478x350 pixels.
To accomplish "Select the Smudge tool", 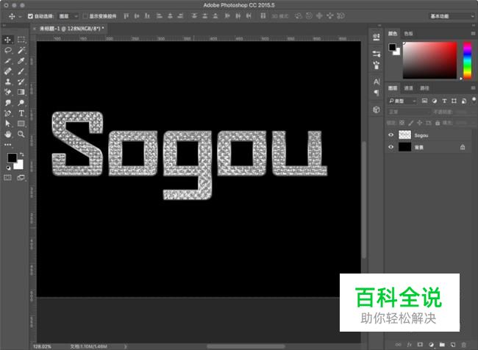I will [7, 102].
